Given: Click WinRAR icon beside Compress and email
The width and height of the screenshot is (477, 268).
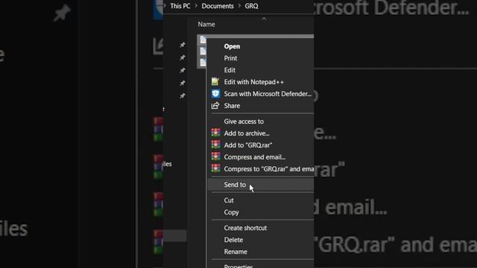Looking at the screenshot, I should pyautogui.click(x=215, y=157).
